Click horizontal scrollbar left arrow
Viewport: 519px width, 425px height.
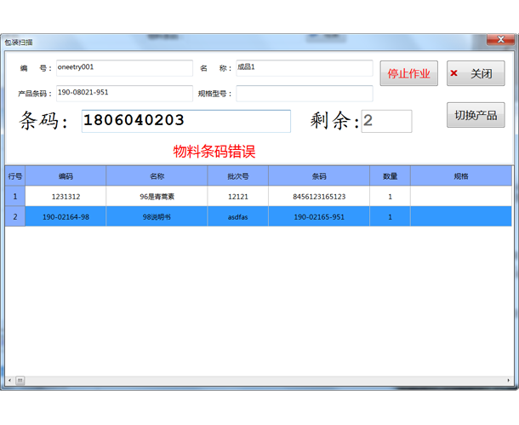tap(9, 380)
